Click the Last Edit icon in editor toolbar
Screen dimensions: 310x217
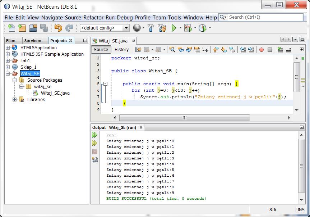pos(138,50)
